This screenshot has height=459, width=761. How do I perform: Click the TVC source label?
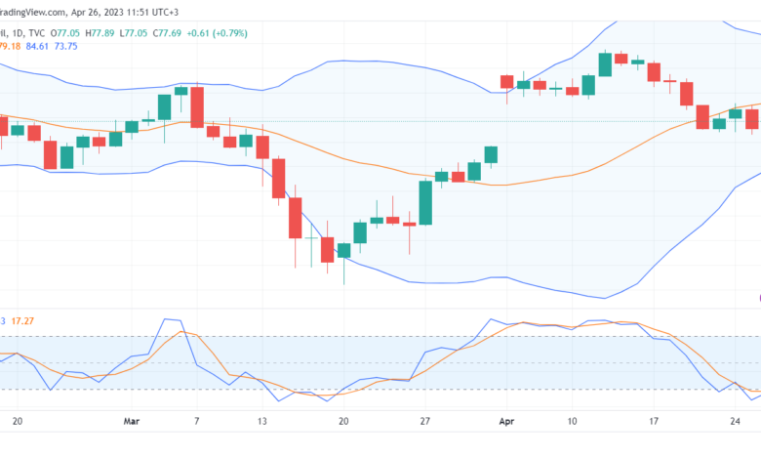[x=36, y=33]
